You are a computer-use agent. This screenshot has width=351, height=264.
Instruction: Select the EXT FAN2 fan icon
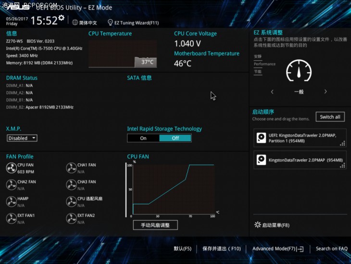[72, 218]
